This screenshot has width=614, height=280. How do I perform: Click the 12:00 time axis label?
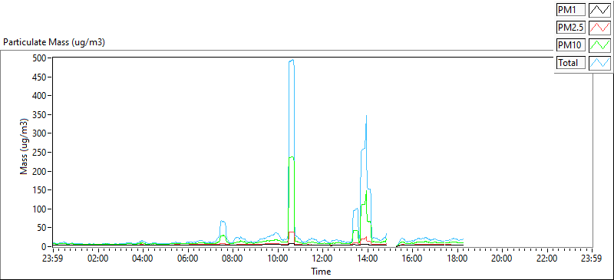click(x=322, y=258)
